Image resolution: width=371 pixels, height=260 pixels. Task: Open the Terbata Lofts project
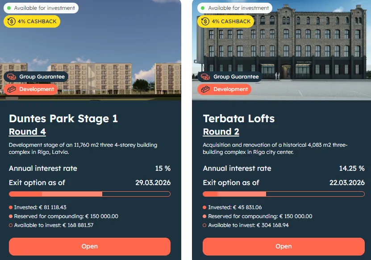[x=283, y=246]
